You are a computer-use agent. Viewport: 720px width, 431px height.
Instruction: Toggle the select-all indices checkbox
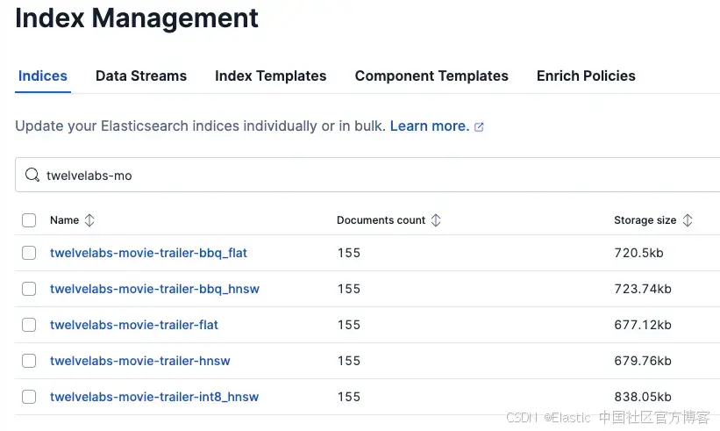click(x=29, y=220)
